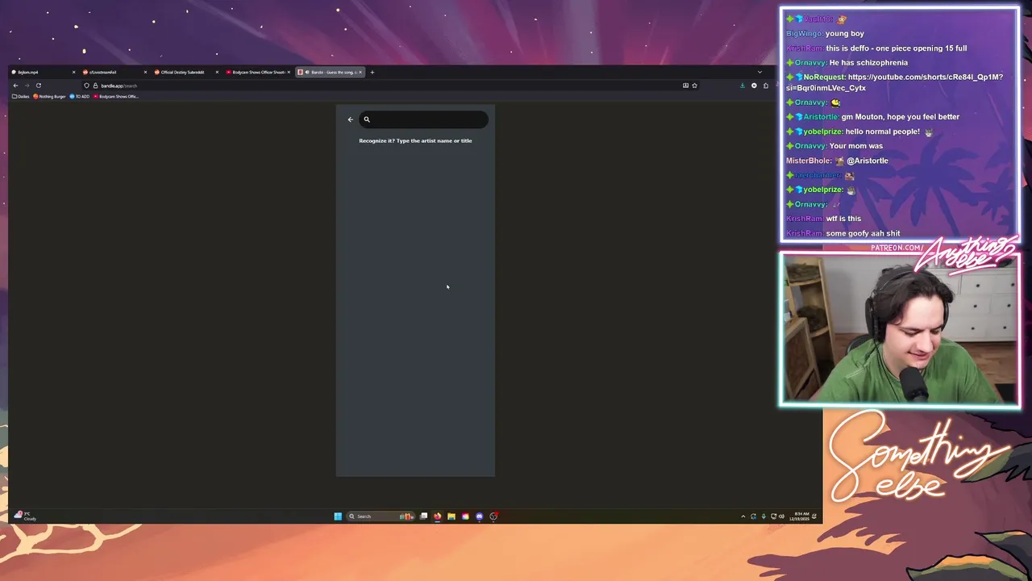Close the r/LivestreamFail tab
The width and height of the screenshot is (1032, 581).
145,72
